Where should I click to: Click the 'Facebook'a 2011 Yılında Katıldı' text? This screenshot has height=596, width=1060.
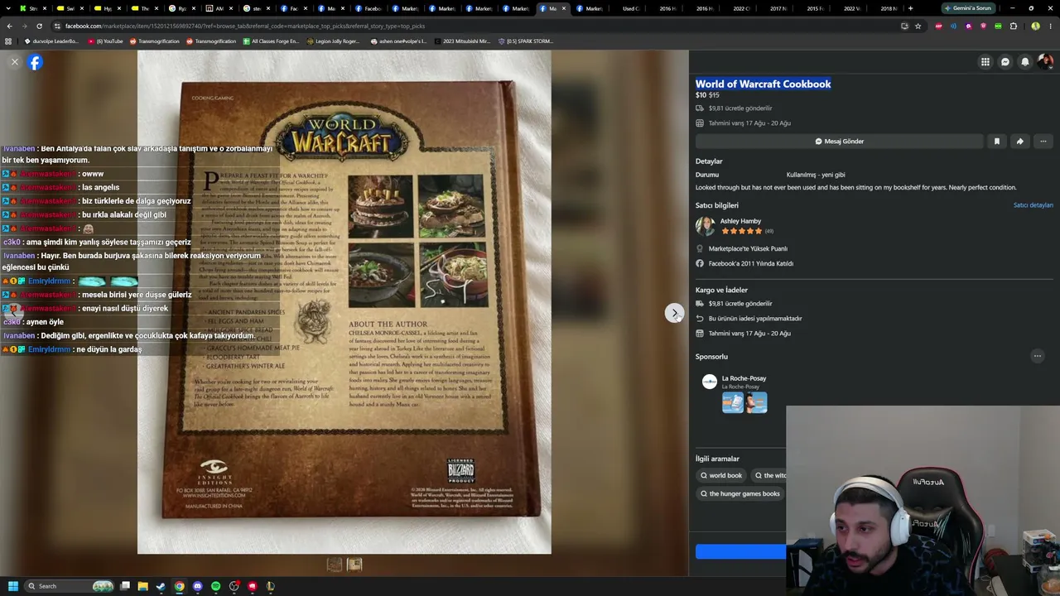click(x=751, y=263)
